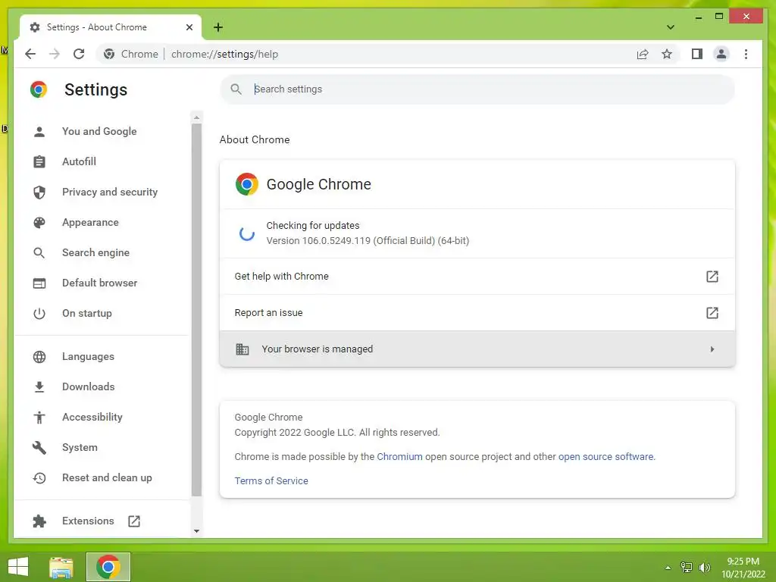The image size is (776, 582).
Task: Click the building icon on managed browser row
Action: coord(242,349)
